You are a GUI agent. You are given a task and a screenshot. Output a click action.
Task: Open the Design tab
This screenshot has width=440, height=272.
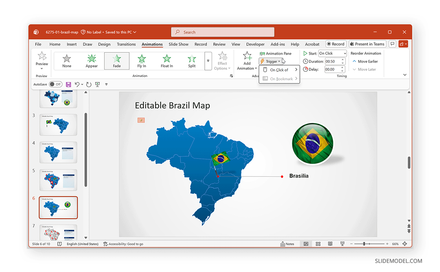point(104,44)
